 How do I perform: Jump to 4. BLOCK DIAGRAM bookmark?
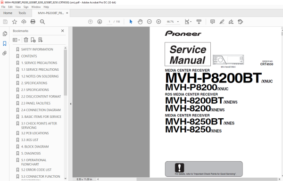(x=35, y=147)
